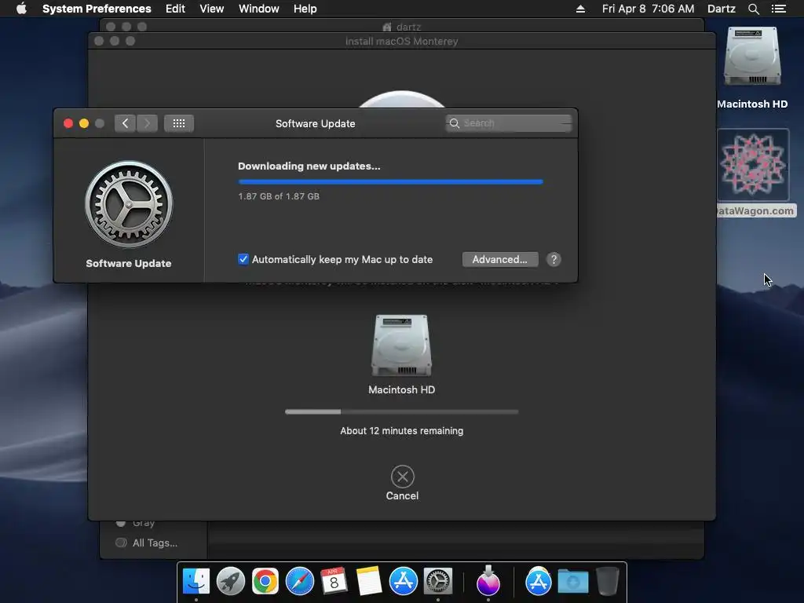
Task: Click the date and time in menu bar
Action: 648,9
